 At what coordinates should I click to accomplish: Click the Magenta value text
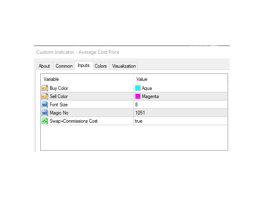click(150, 96)
